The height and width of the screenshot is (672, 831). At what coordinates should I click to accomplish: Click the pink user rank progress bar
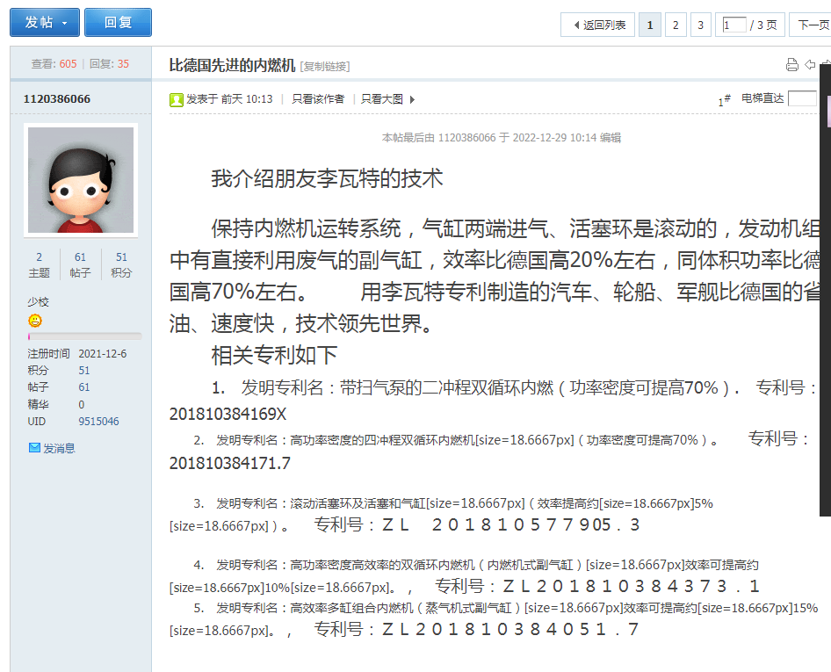tap(84, 336)
